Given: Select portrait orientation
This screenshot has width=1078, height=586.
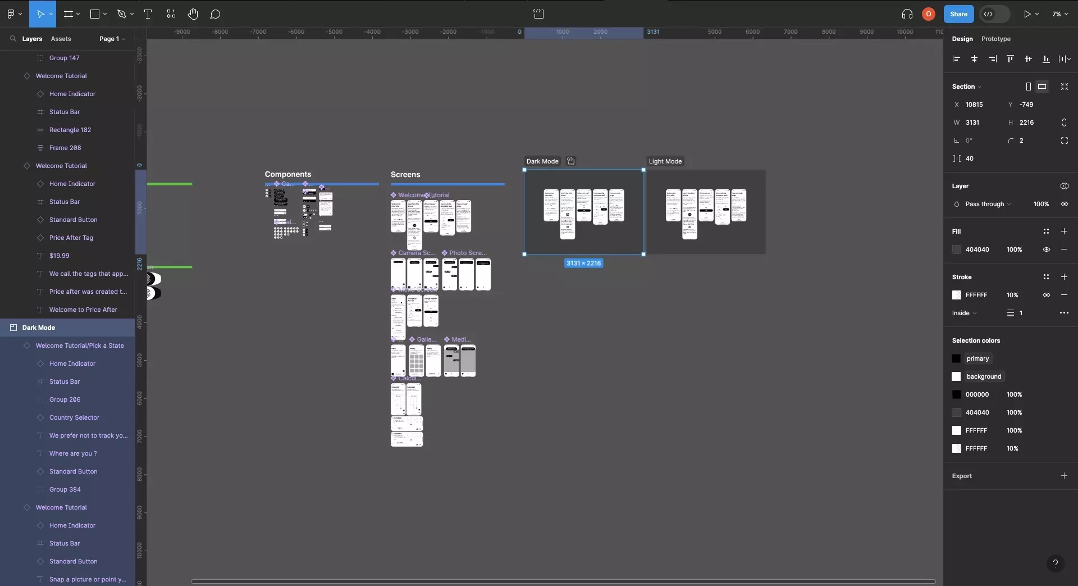Looking at the screenshot, I should pyautogui.click(x=1028, y=87).
